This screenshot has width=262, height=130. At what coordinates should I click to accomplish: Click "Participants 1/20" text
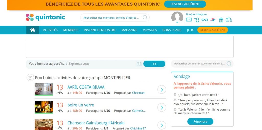[x=98, y=93]
